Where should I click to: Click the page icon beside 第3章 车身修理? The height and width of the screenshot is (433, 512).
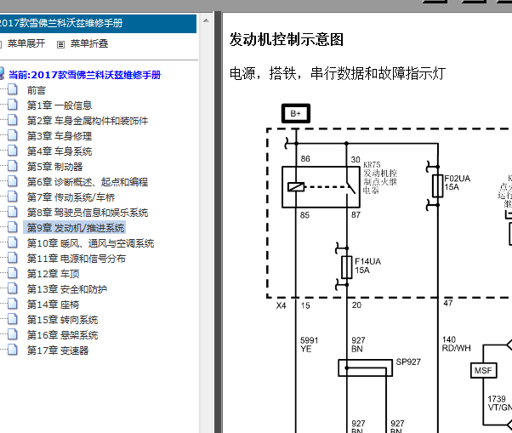click(x=13, y=135)
